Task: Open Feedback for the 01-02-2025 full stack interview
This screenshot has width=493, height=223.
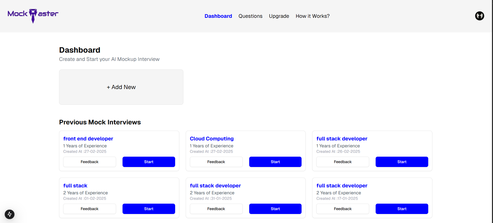Action: (x=90, y=209)
